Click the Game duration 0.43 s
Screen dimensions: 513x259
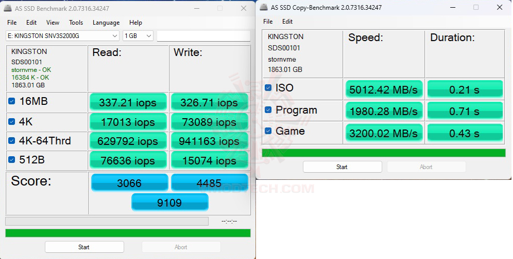[465, 133]
